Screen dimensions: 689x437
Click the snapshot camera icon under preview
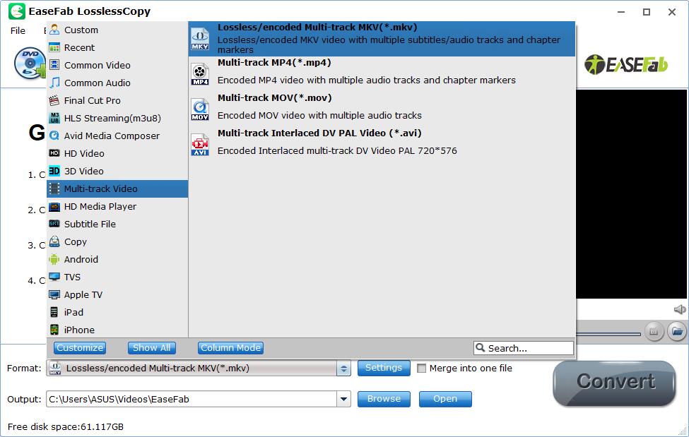click(654, 330)
